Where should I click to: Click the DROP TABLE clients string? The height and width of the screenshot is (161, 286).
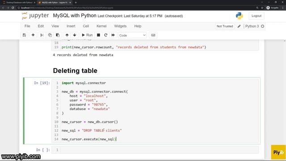click(x=101, y=131)
